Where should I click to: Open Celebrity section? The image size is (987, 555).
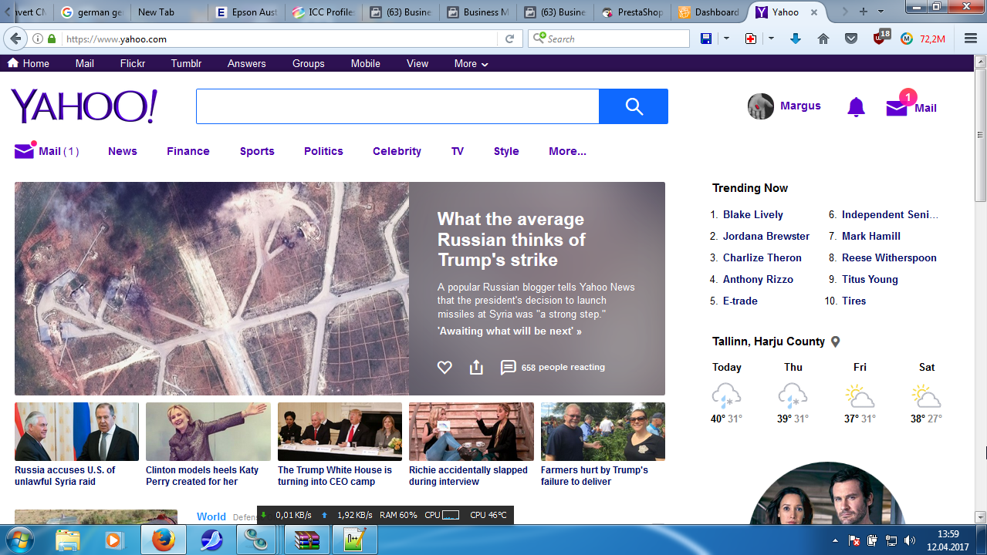[397, 151]
